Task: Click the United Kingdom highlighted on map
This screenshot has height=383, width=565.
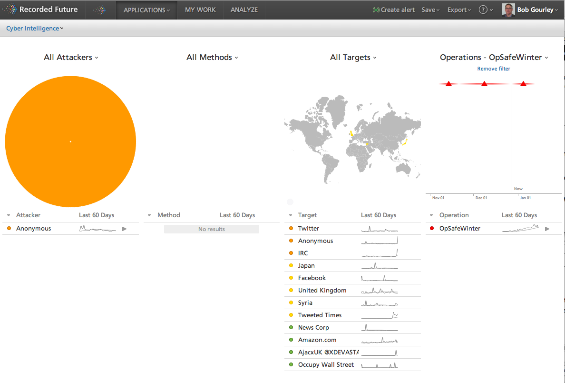Action: 351,133
